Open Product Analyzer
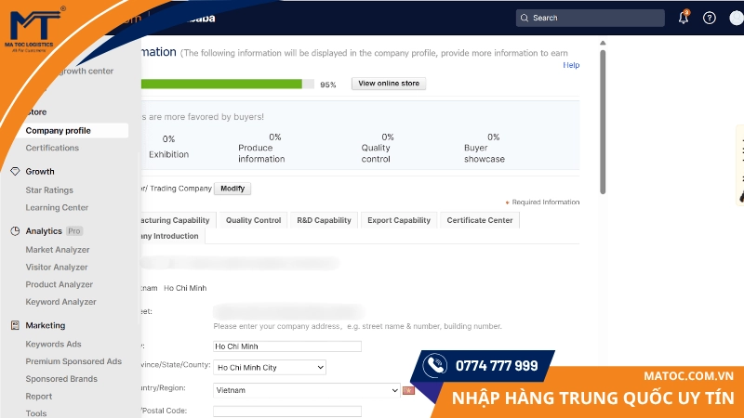 pyautogui.click(x=60, y=284)
